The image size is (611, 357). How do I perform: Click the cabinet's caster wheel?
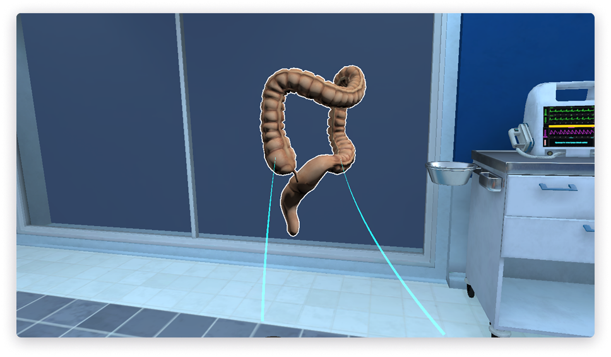pyautogui.click(x=471, y=290)
